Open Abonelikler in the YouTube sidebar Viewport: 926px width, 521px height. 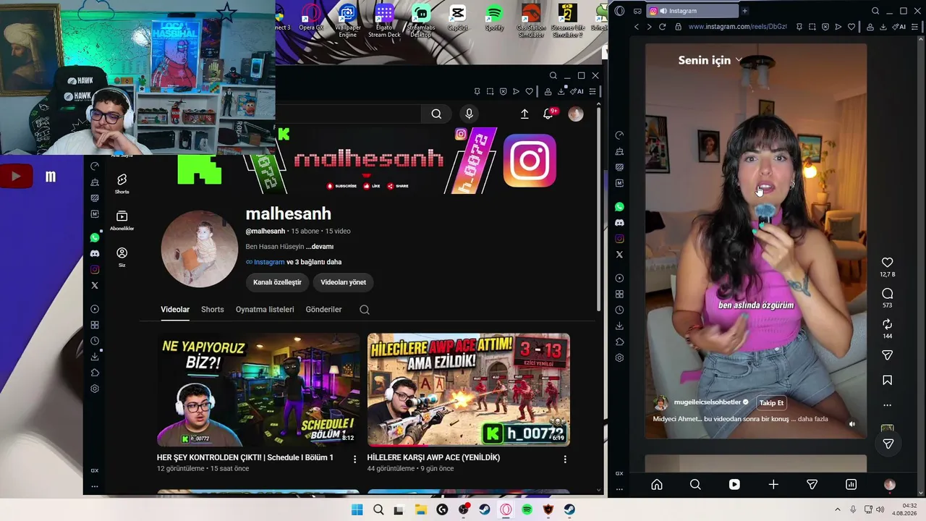coord(122,220)
